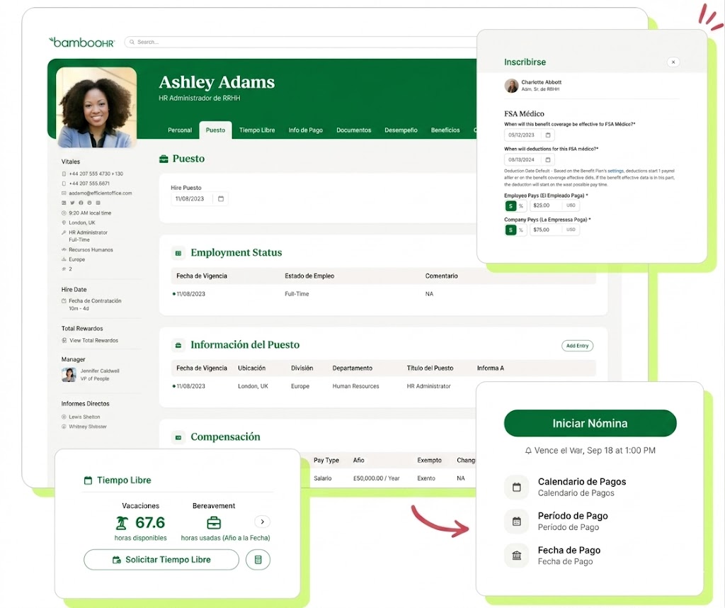The width and height of the screenshot is (725, 608).
Task: Open the Desempeño tab
Action: [x=401, y=130]
